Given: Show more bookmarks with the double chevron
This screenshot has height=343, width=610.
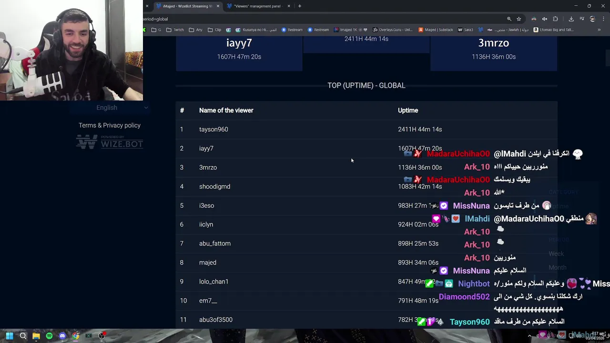Looking at the screenshot, I should (599, 30).
